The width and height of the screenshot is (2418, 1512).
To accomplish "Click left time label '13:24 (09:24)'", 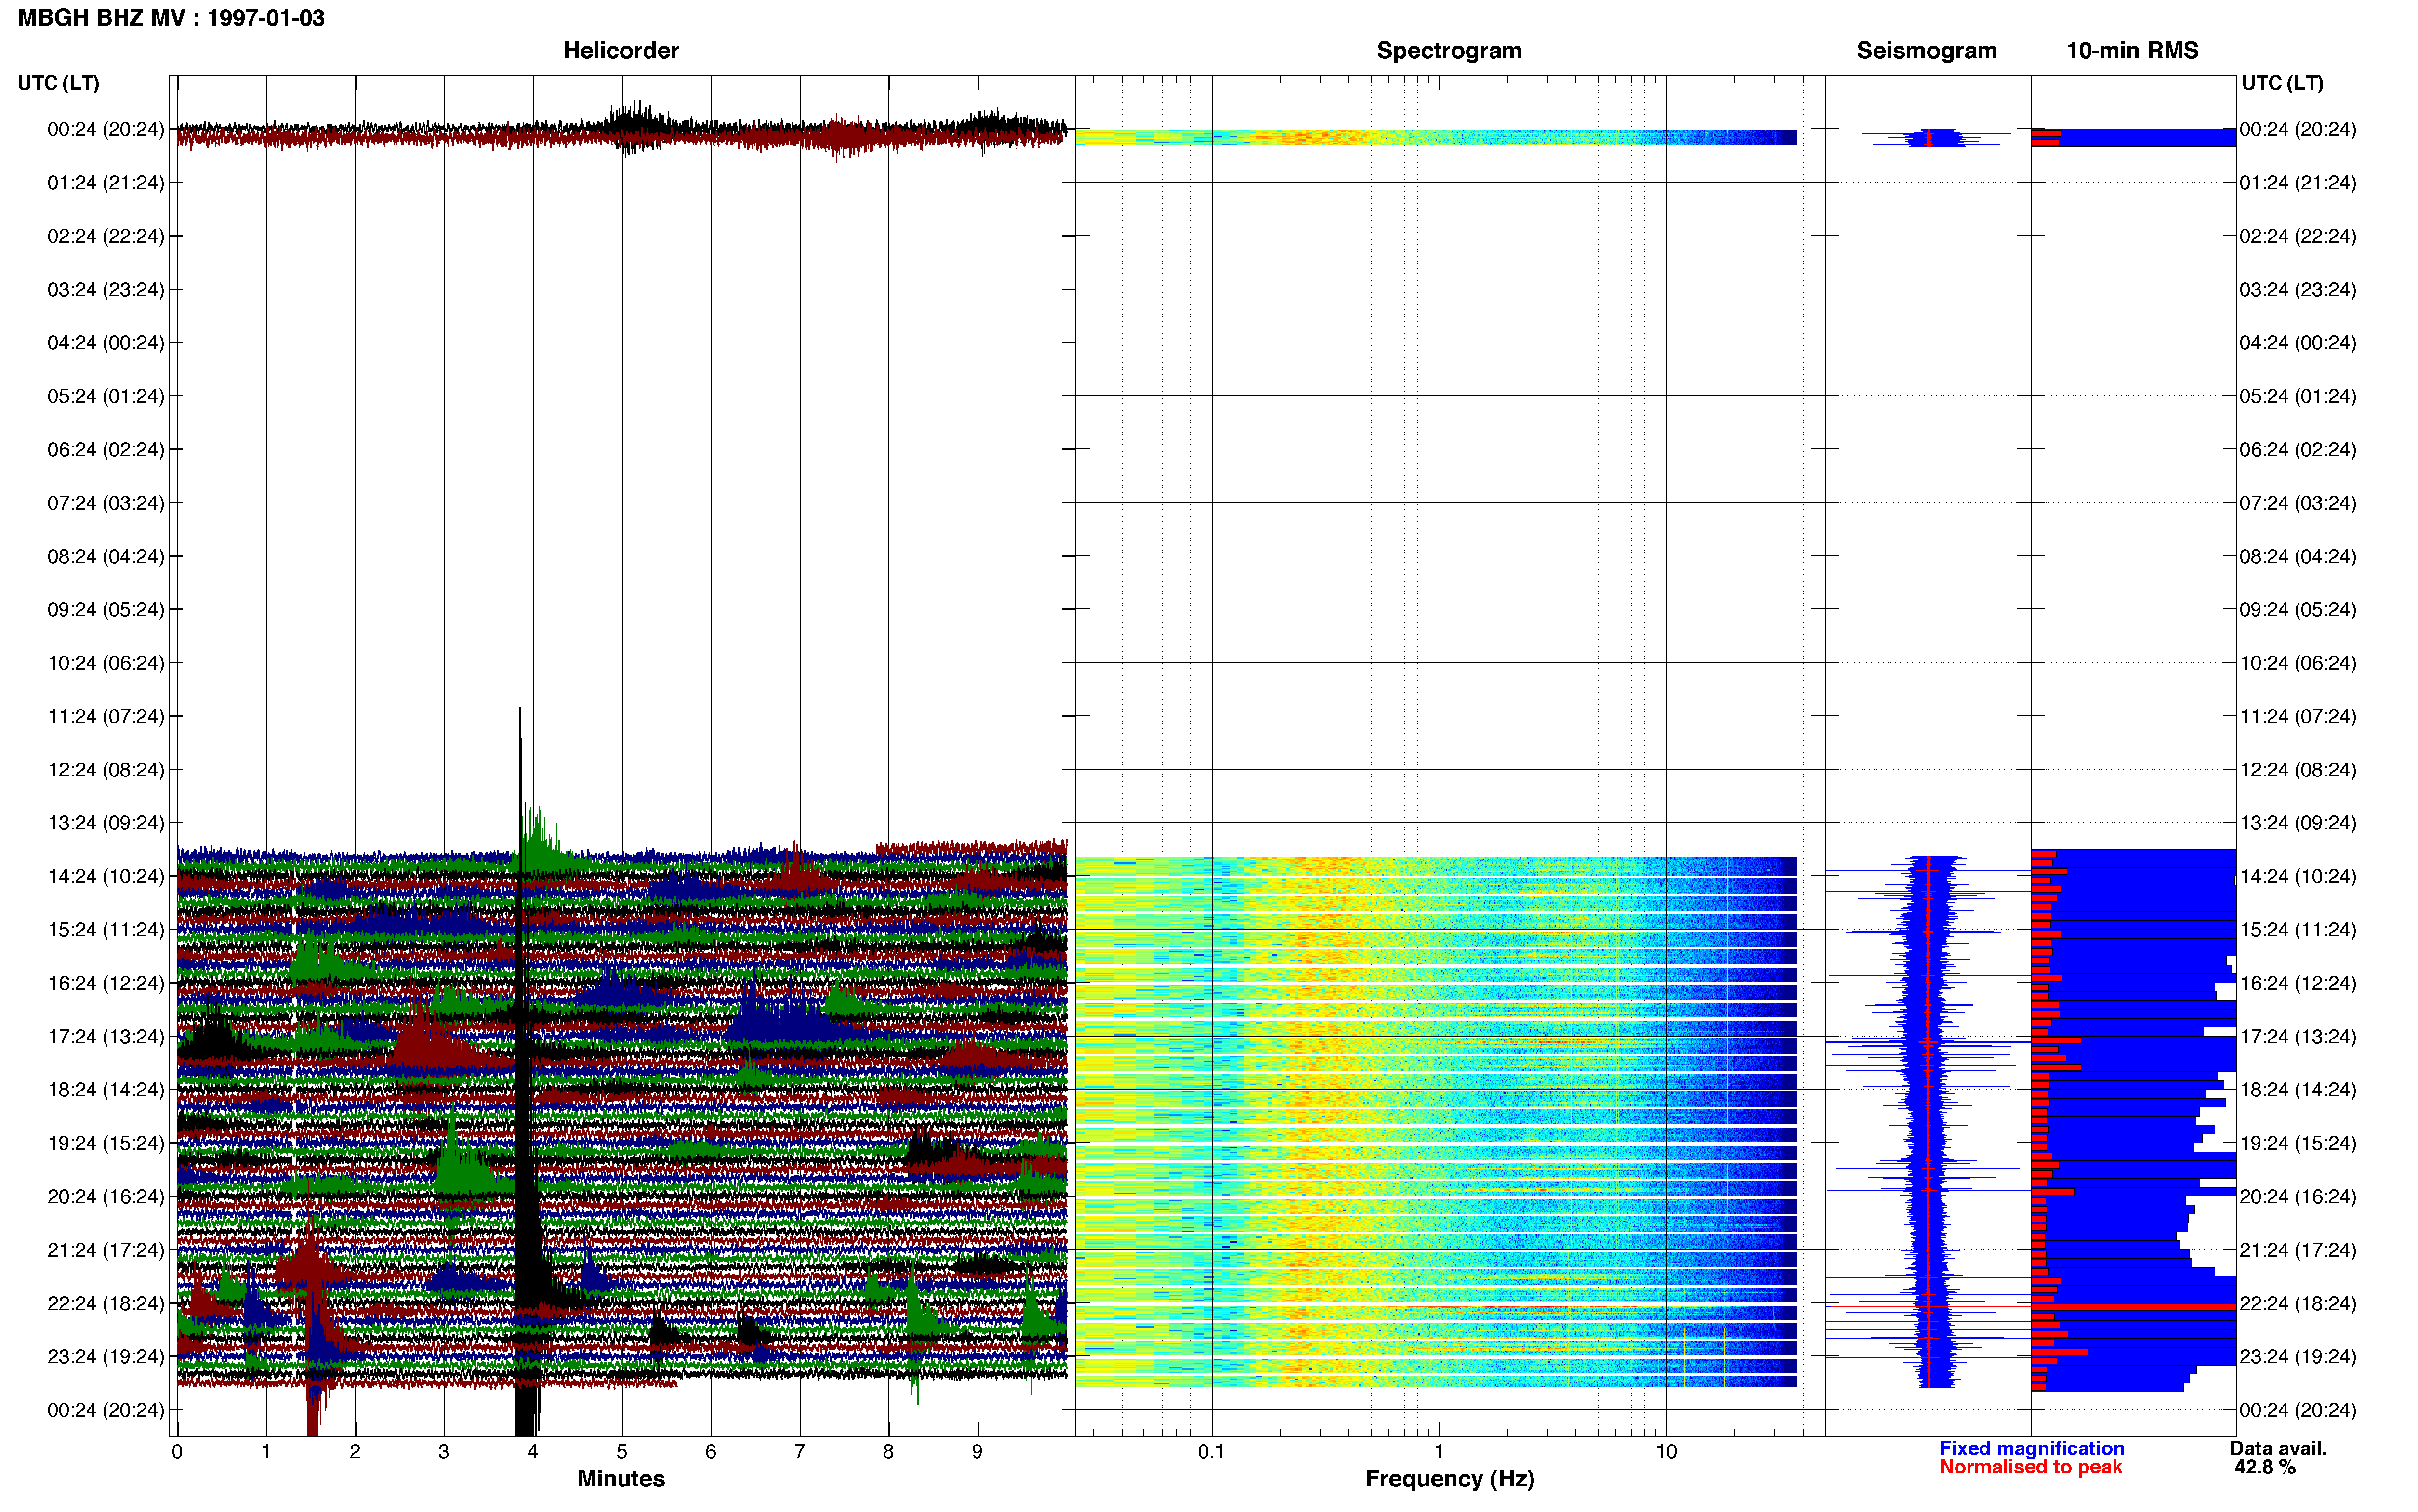I will pos(106,823).
